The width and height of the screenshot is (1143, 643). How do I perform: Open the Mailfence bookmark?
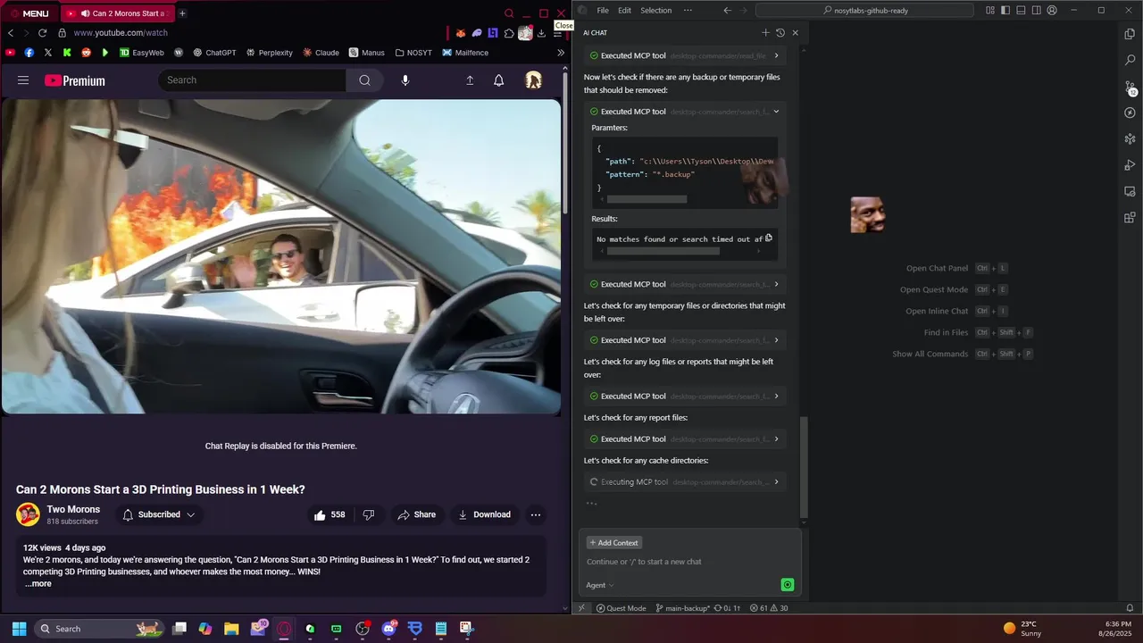(465, 53)
